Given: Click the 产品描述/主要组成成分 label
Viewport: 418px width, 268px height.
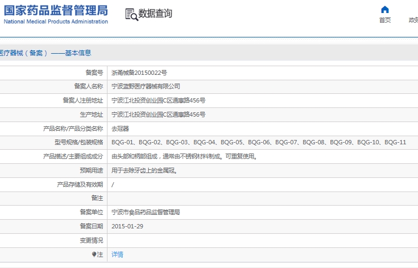Looking at the screenshot, I should [x=73, y=156].
